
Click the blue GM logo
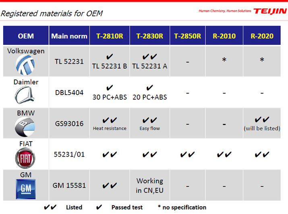click(x=26, y=189)
